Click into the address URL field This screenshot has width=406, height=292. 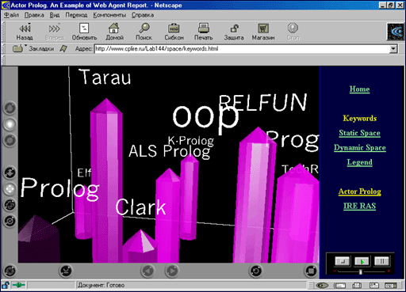click(x=242, y=49)
